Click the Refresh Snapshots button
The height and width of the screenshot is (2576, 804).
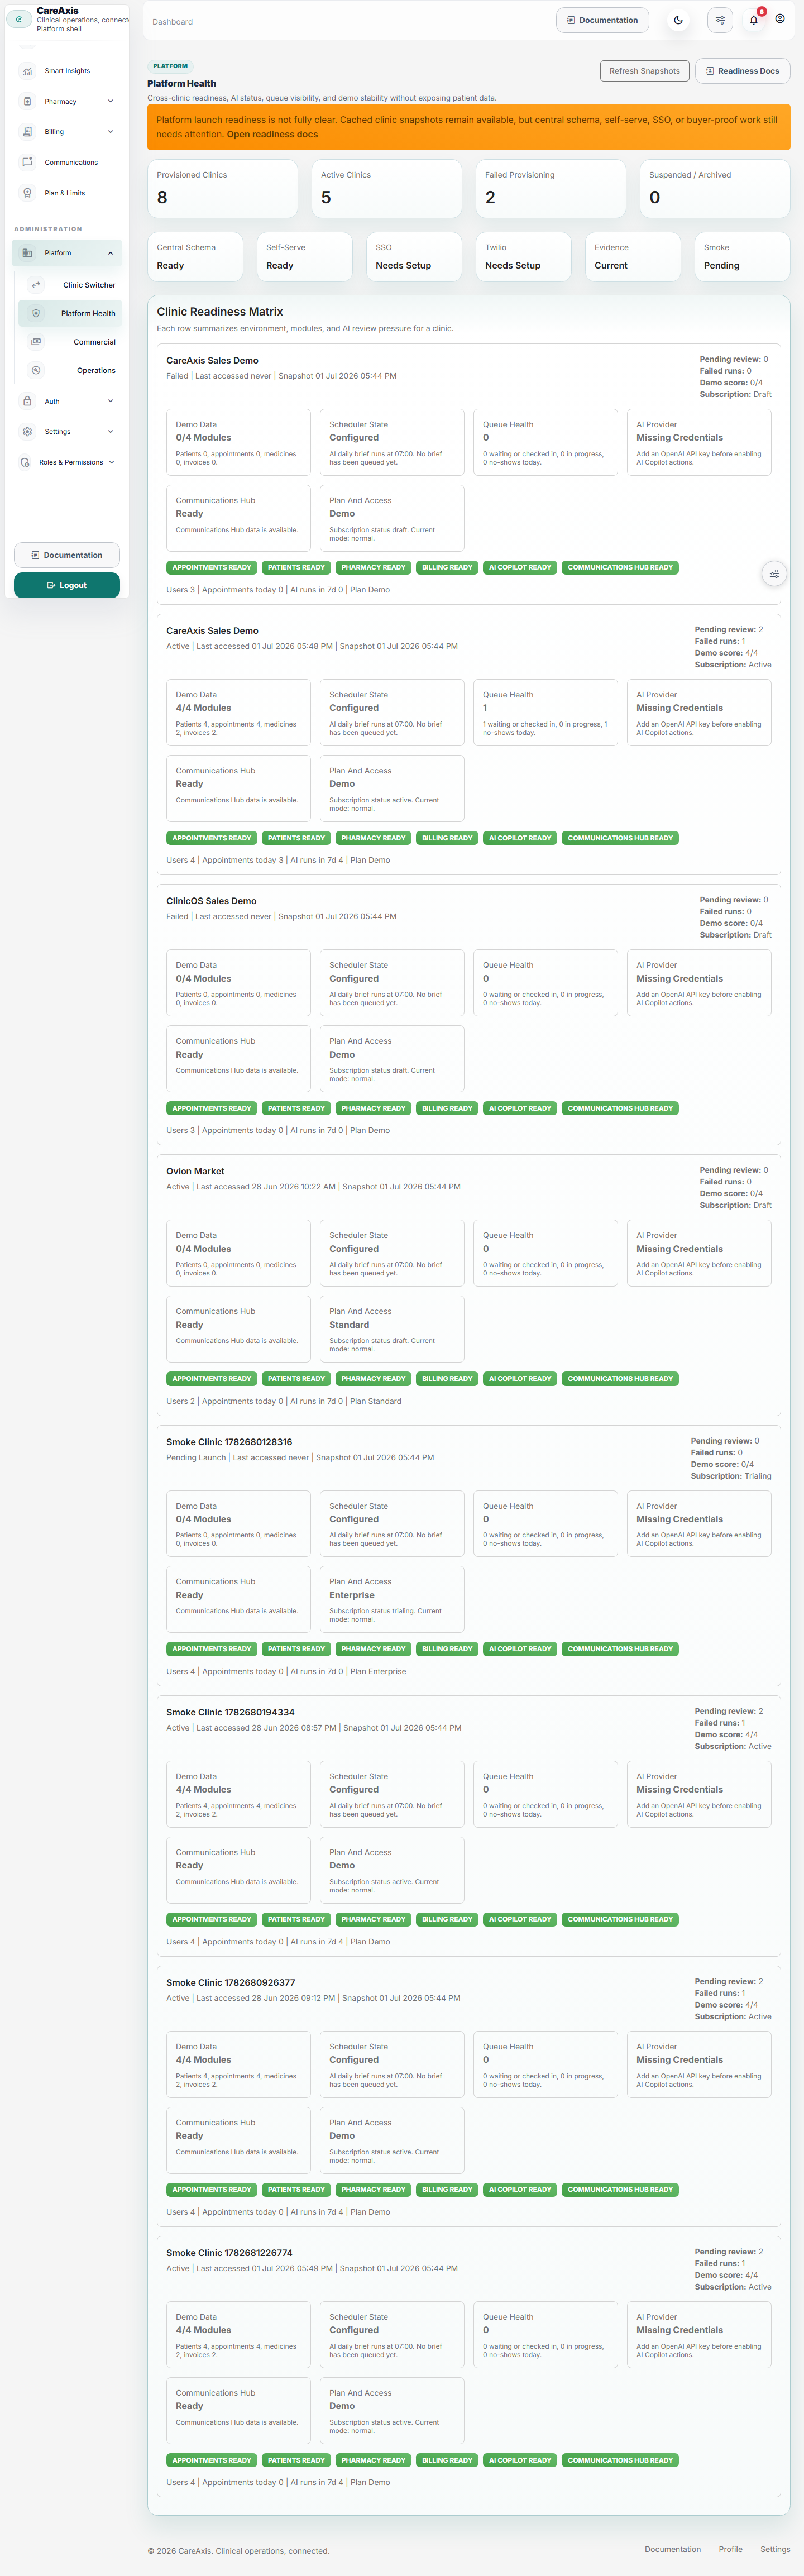click(x=645, y=71)
